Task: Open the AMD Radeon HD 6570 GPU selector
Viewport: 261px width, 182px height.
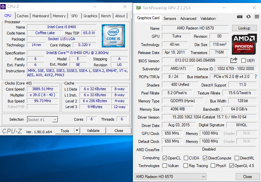Action: click(171, 176)
